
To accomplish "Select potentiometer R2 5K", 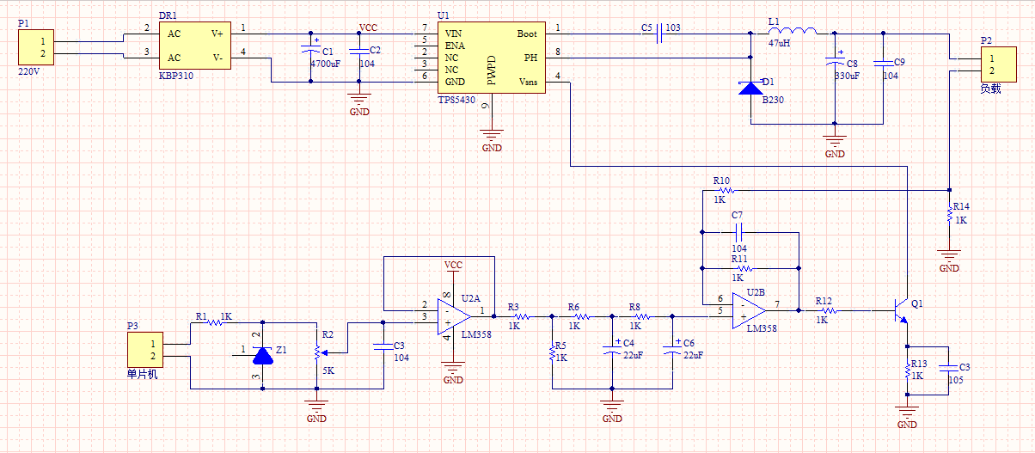I will (x=320, y=351).
